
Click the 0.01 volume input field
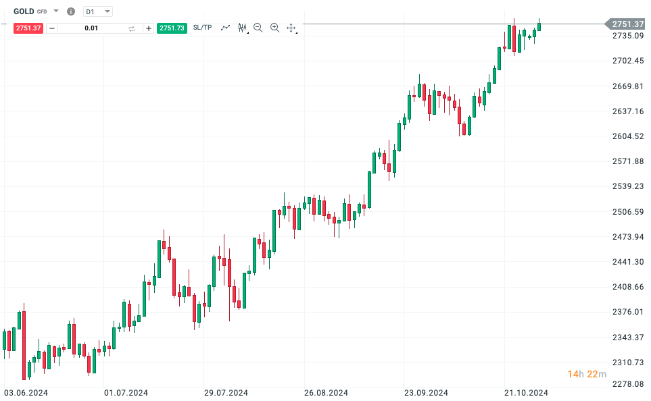[91, 28]
